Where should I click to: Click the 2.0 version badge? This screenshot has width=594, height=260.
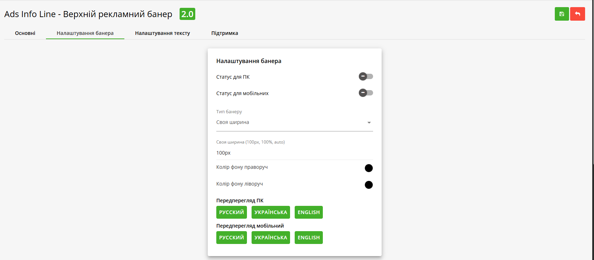[187, 14]
